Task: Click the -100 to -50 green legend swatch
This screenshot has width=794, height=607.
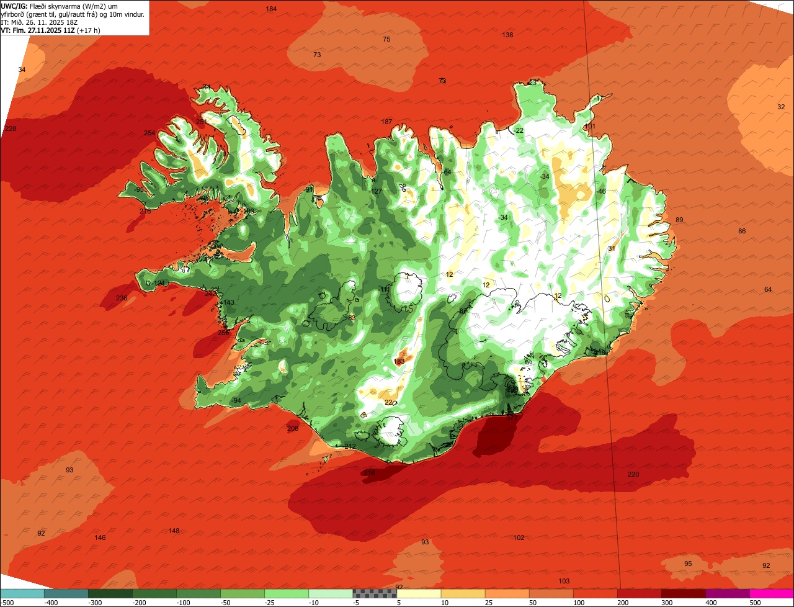Action: (198, 593)
